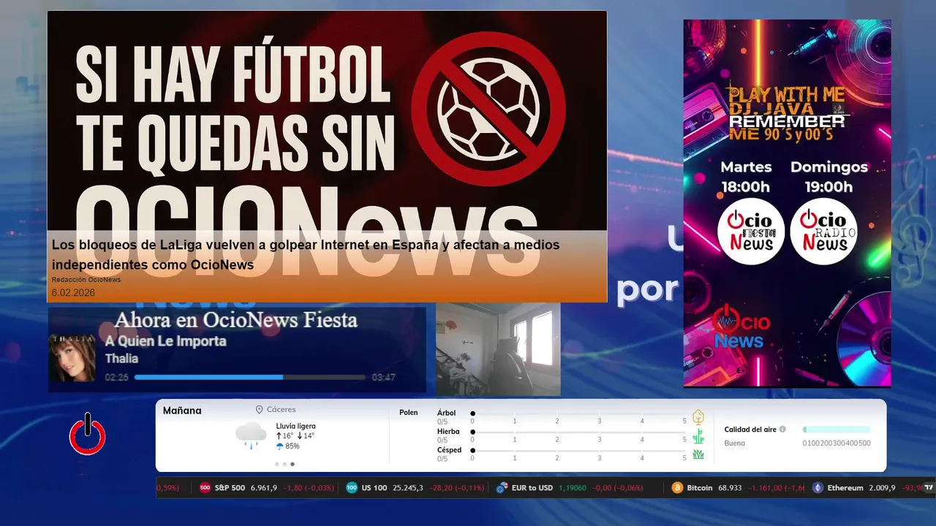Click the song playback progress bar
The width and height of the screenshot is (936, 526).
pos(249,377)
